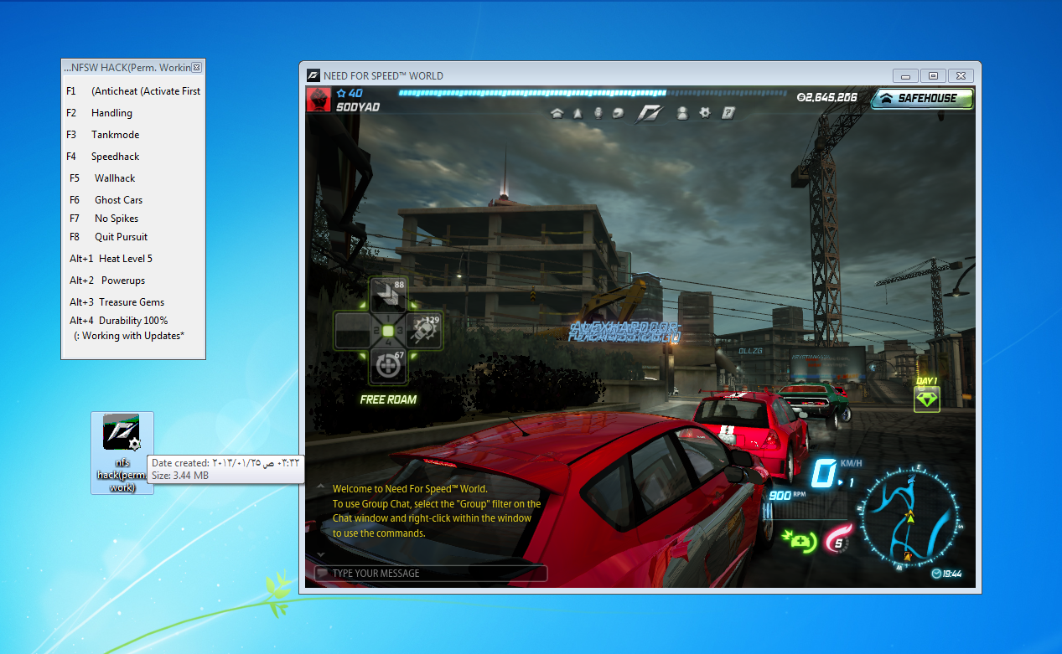Click the FREE ROAM label
The height and width of the screenshot is (654, 1062).
pyautogui.click(x=388, y=399)
